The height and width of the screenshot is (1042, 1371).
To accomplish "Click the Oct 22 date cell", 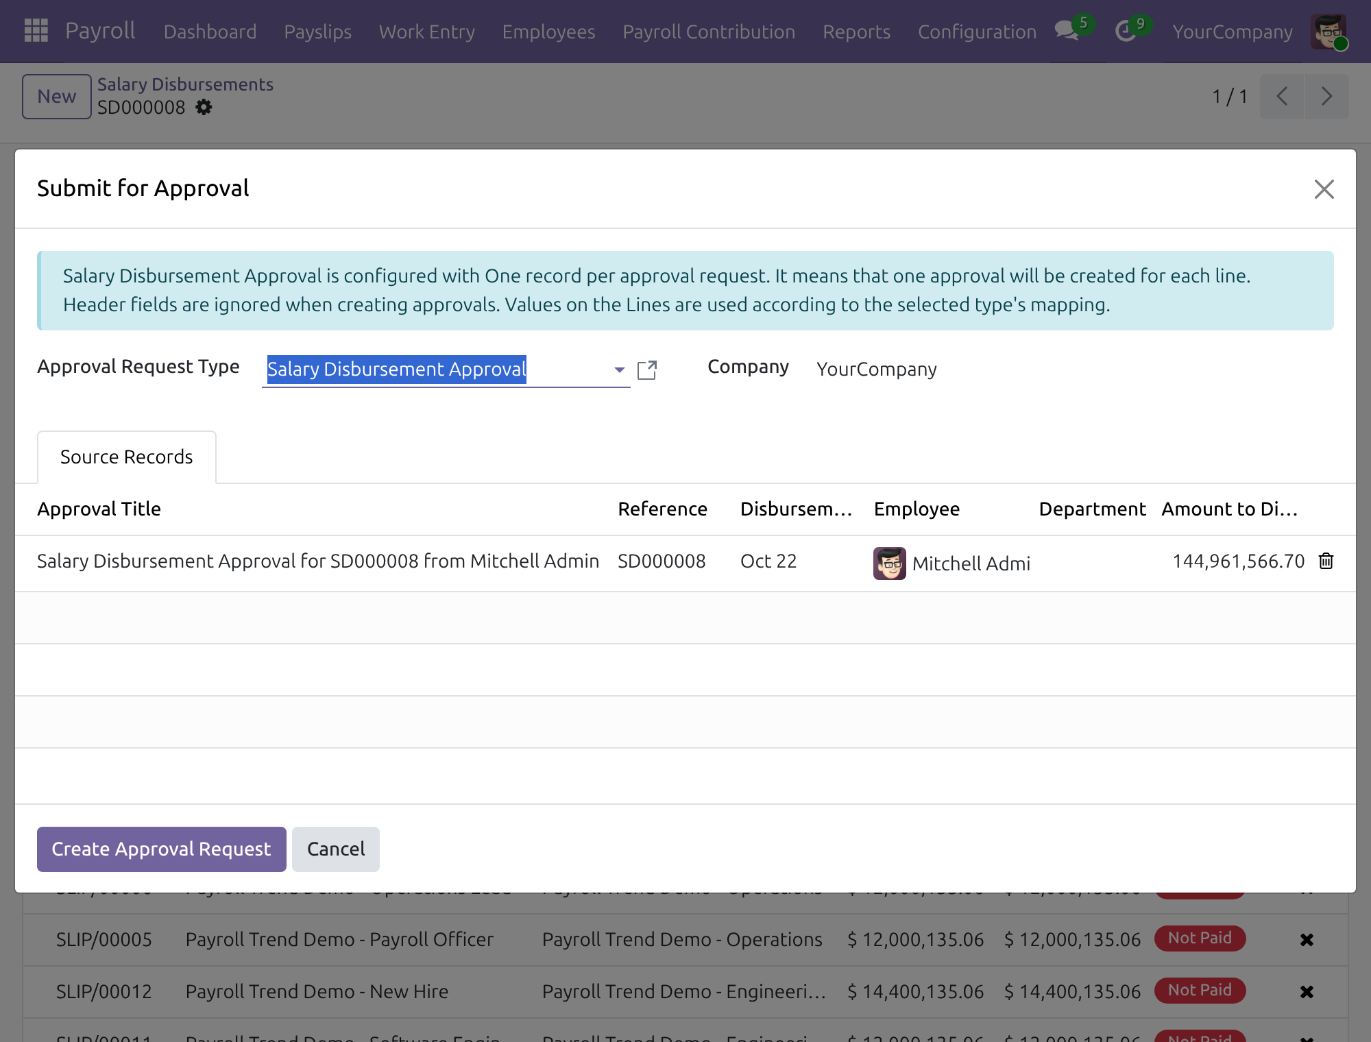I will pos(768,561).
